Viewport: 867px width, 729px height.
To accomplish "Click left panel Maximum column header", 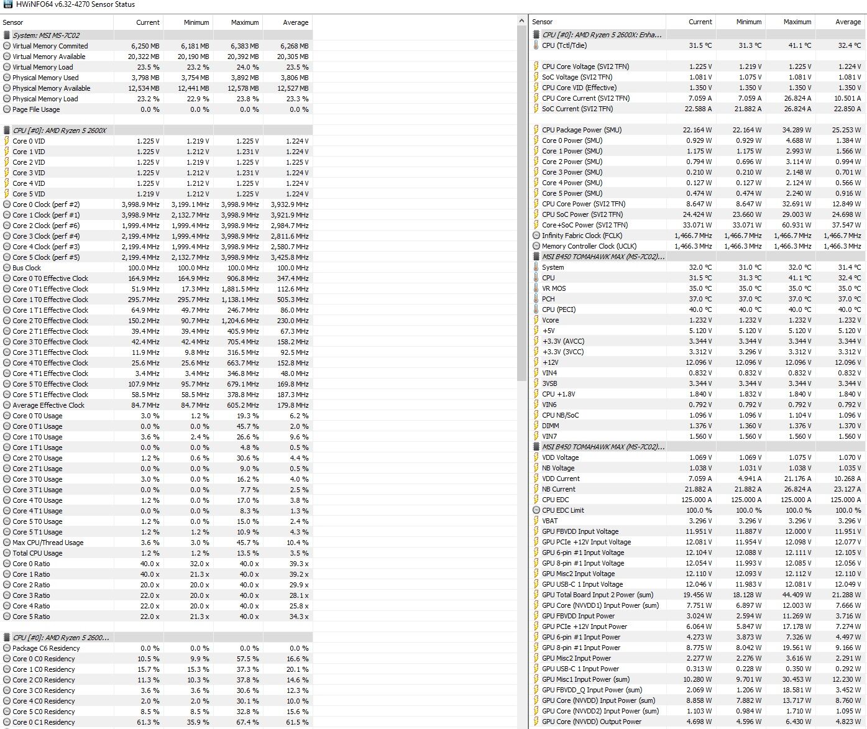I will click(x=237, y=22).
